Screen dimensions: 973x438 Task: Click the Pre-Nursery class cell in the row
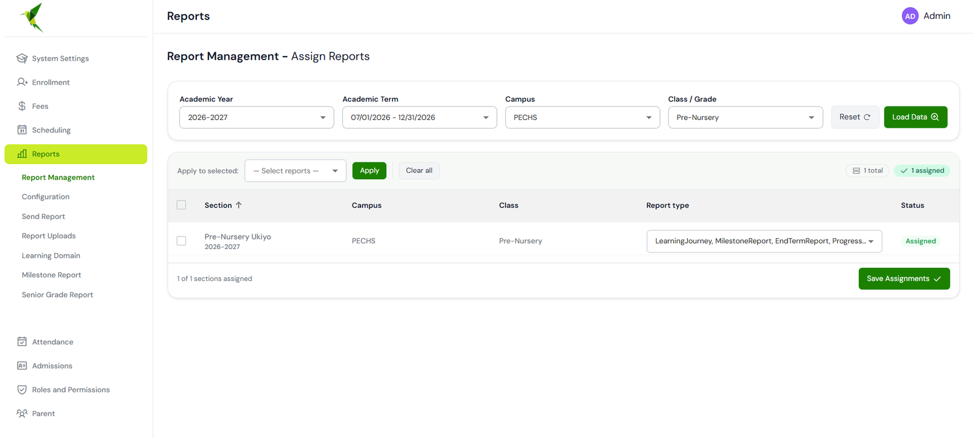point(521,241)
